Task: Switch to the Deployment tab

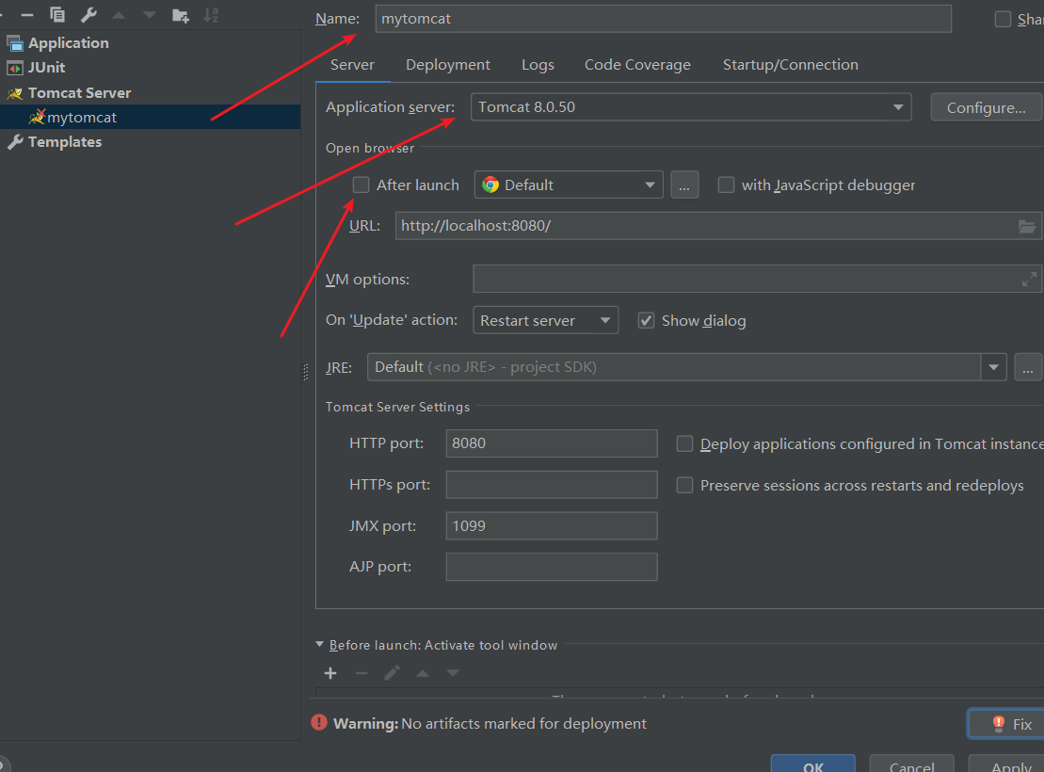Action: pyautogui.click(x=447, y=65)
